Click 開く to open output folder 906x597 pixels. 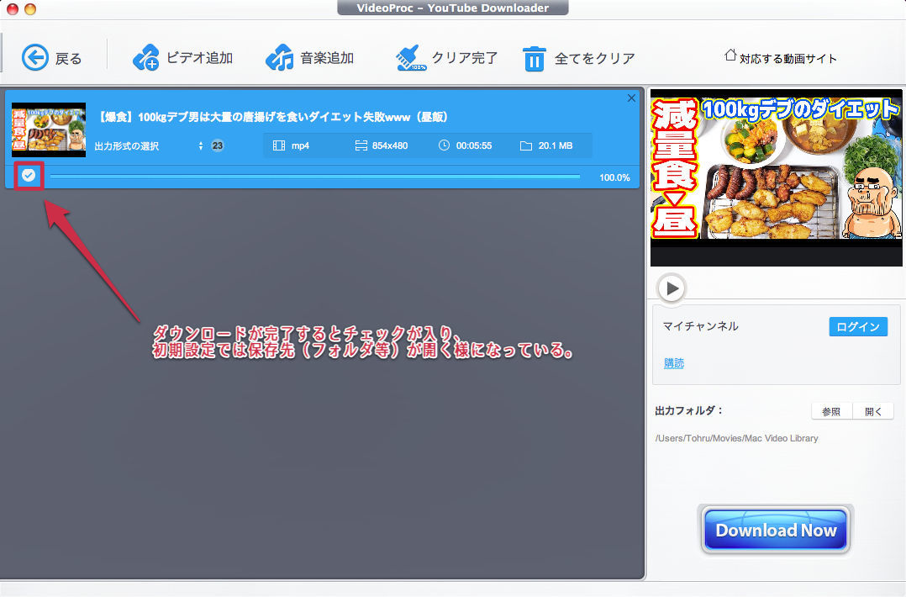[x=873, y=411]
